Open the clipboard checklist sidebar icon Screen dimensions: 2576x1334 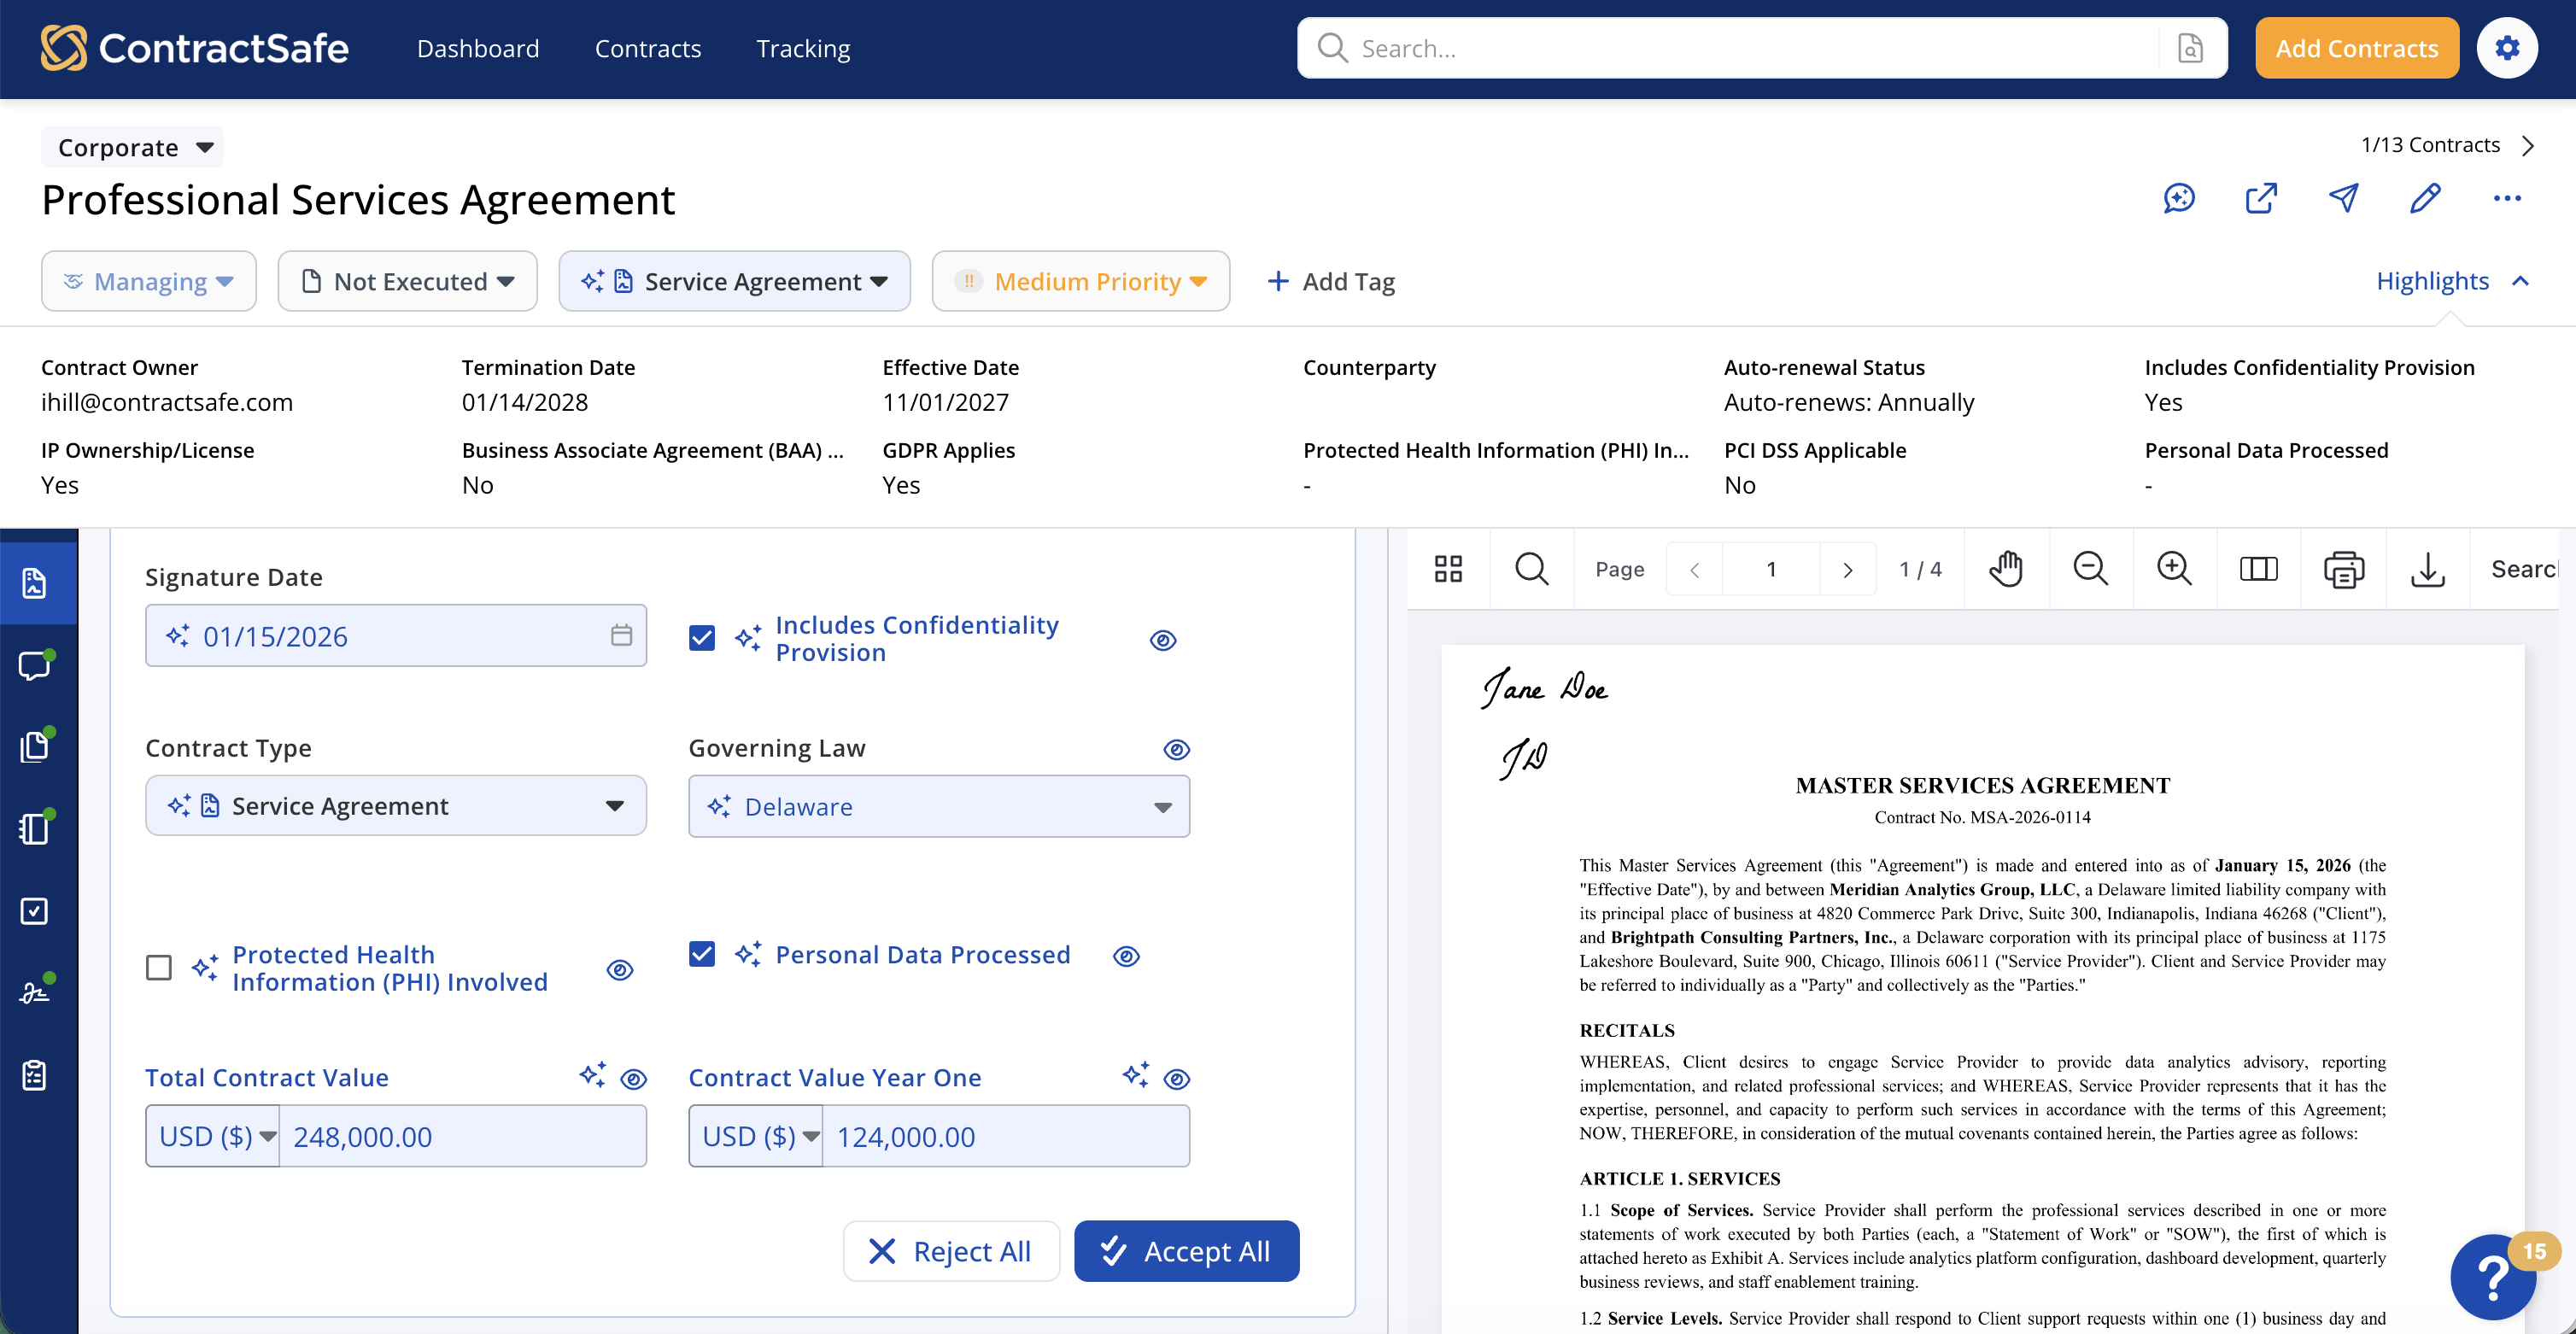tap(35, 1075)
